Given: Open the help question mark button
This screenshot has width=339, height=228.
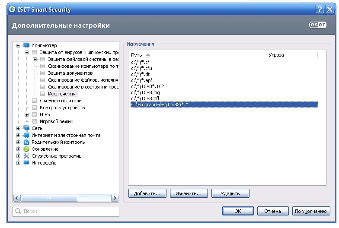Looking at the screenshot, I should [x=320, y=9].
